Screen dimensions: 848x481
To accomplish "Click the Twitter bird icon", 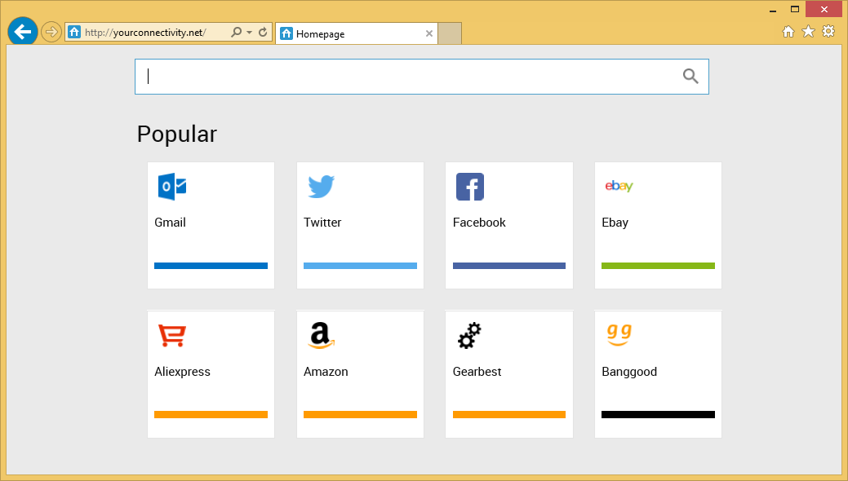I will (x=322, y=187).
